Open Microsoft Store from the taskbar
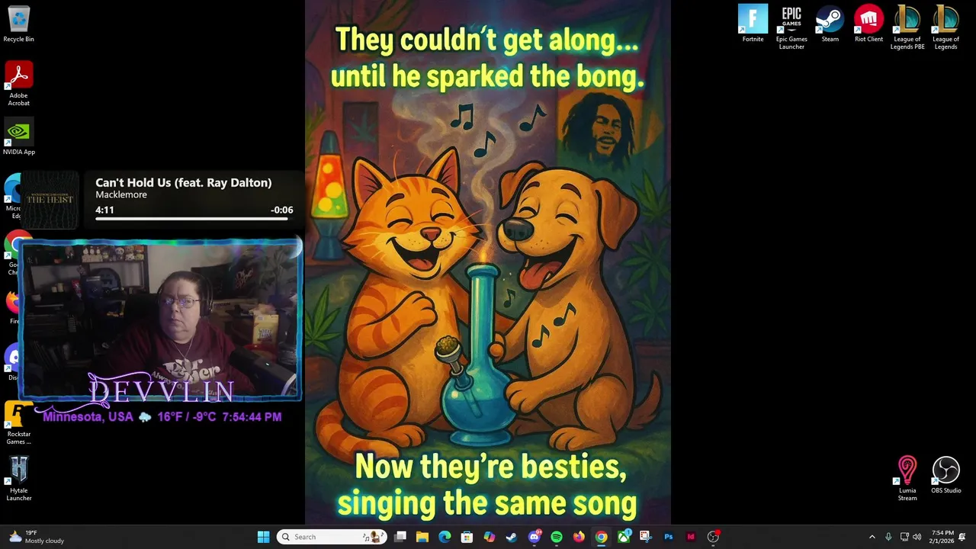 [467, 537]
